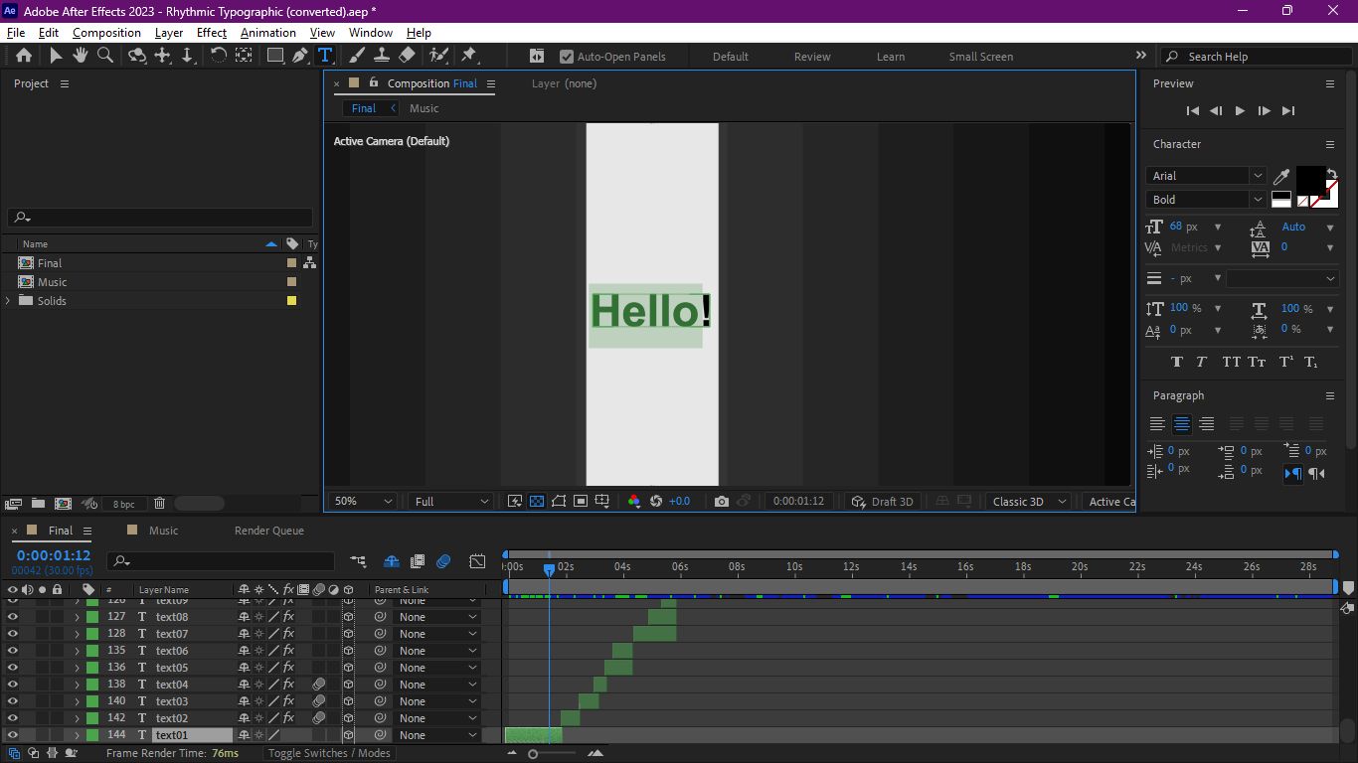Image resolution: width=1358 pixels, height=763 pixels.
Task: Select the Clone Stamp tool
Action: (381, 56)
